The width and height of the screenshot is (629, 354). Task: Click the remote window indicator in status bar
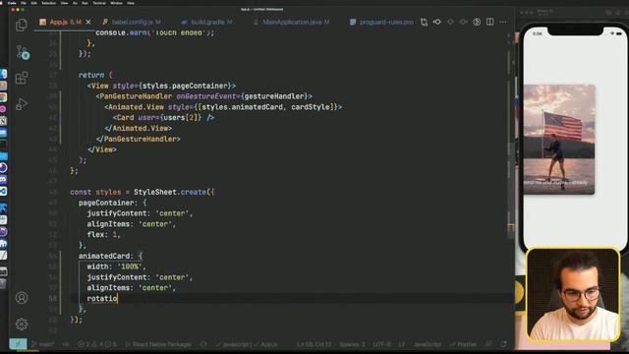pos(18,344)
